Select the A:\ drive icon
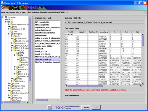The image size is (148, 111). click(9, 20)
